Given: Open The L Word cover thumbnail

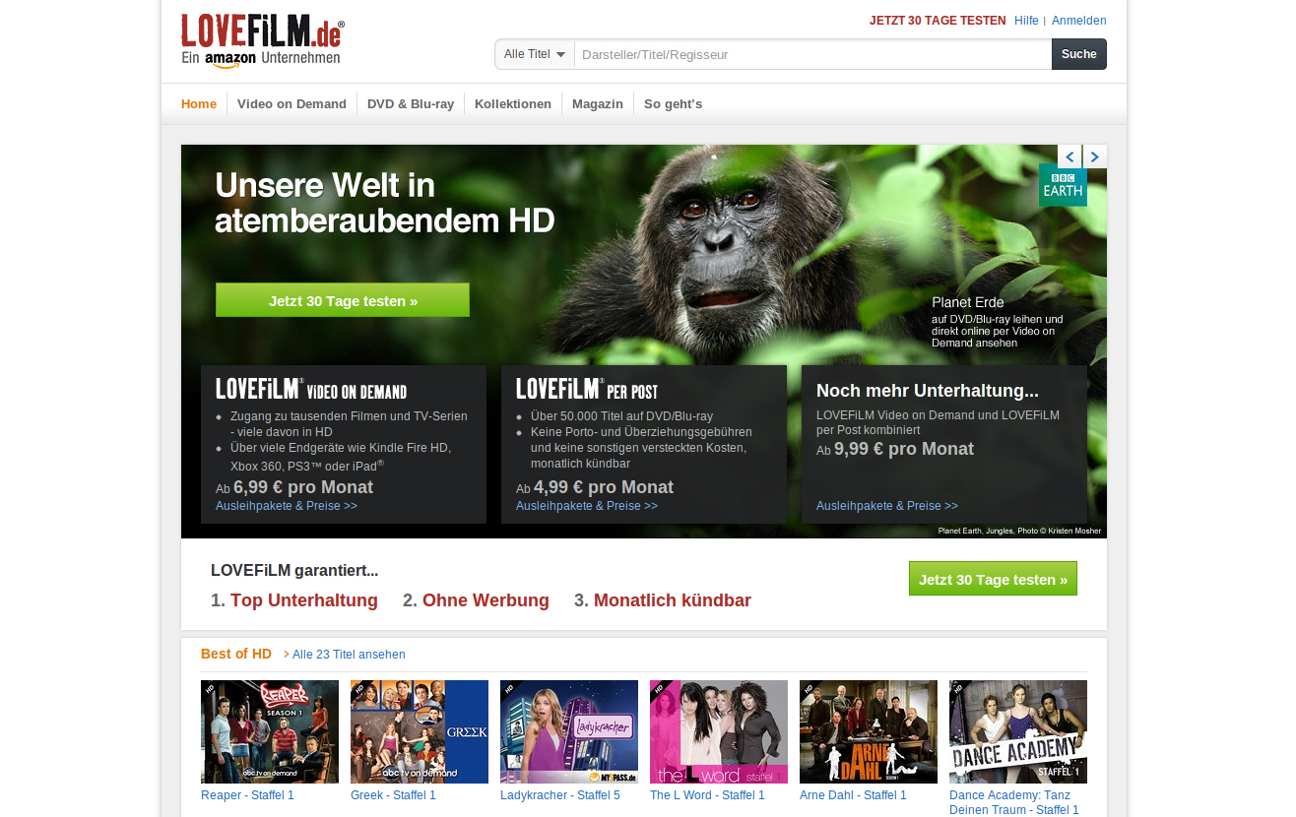Looking at the screenshot, I should 719,731.
